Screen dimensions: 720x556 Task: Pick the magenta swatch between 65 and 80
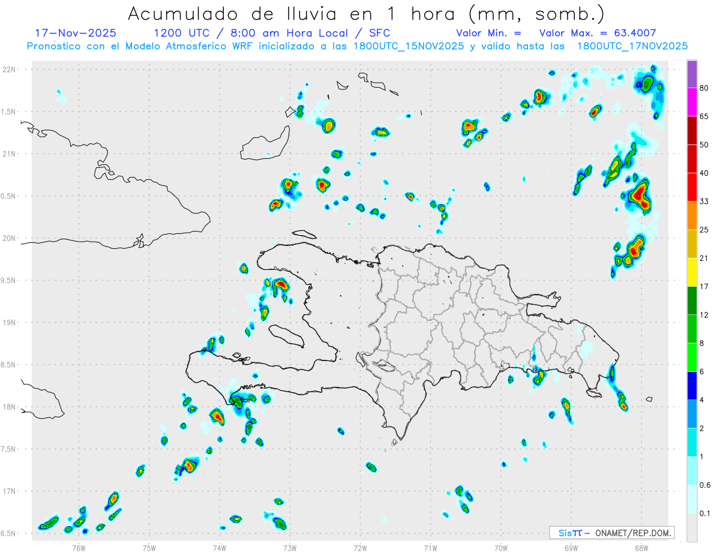[x=692, y=102]
